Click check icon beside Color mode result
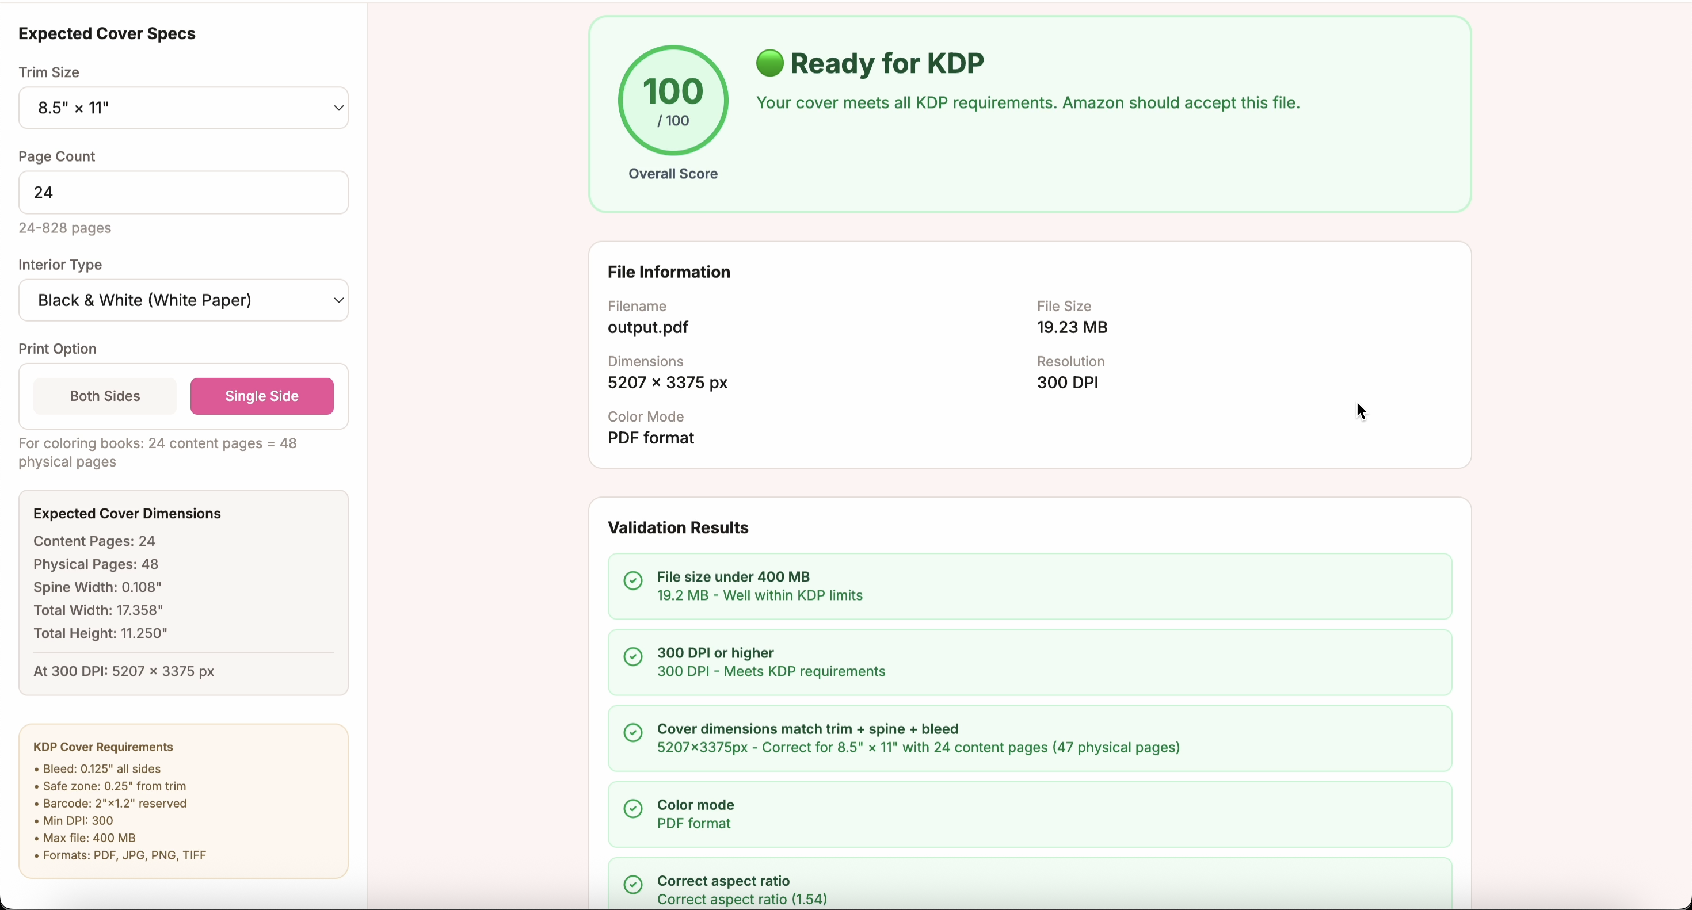 [x=633, y=809]
